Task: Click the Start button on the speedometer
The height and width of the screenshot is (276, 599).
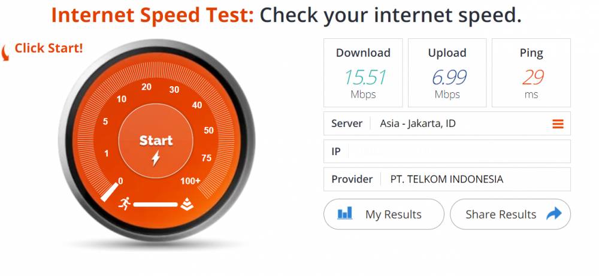Action: [156, 142]
